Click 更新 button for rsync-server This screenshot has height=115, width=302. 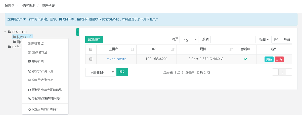coord(269,59)
